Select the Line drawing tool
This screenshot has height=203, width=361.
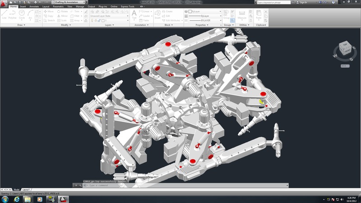pyautogui.click(x=4, y=15)
